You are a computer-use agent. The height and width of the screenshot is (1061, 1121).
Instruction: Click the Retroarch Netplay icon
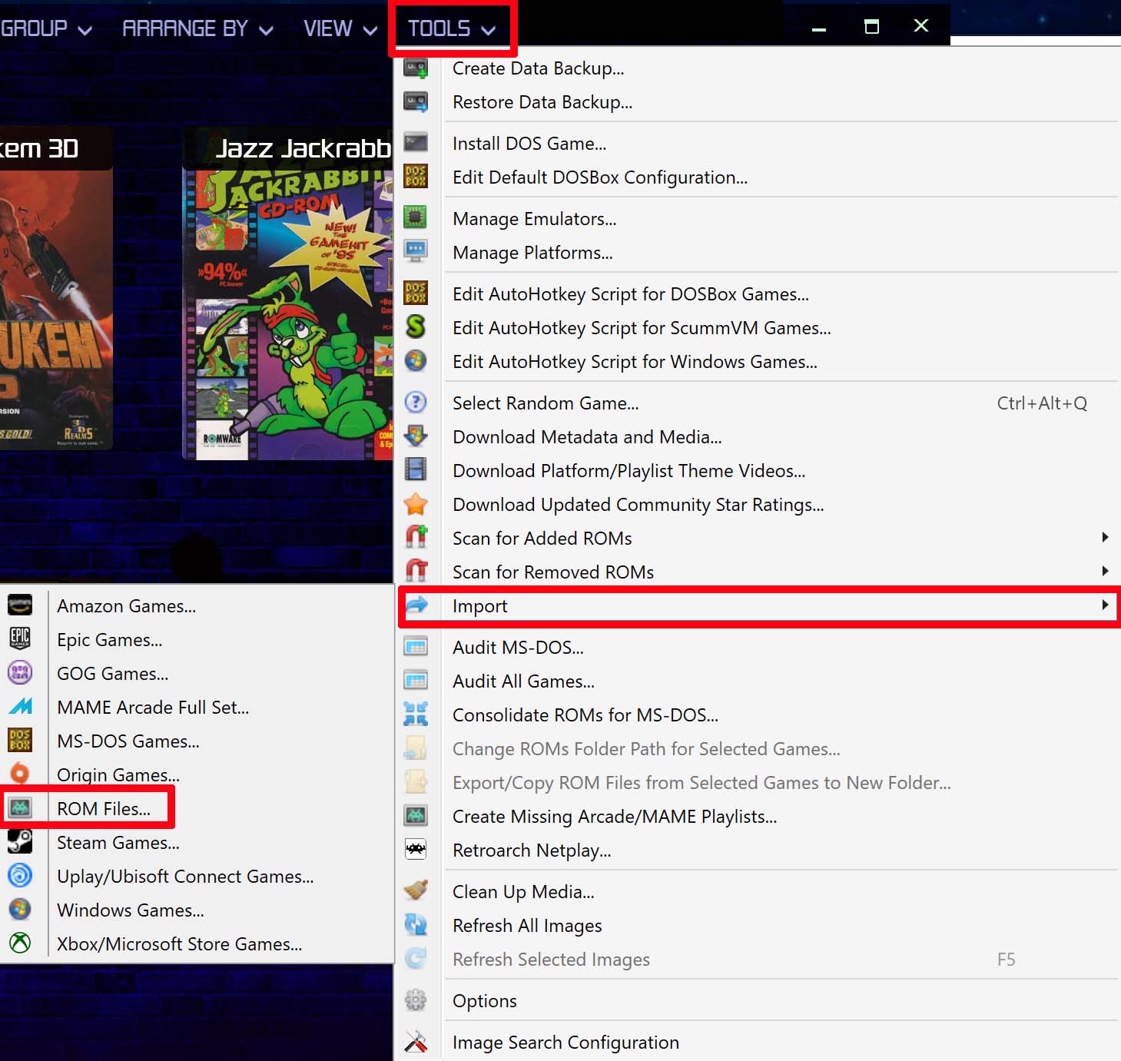pos(416,849)
